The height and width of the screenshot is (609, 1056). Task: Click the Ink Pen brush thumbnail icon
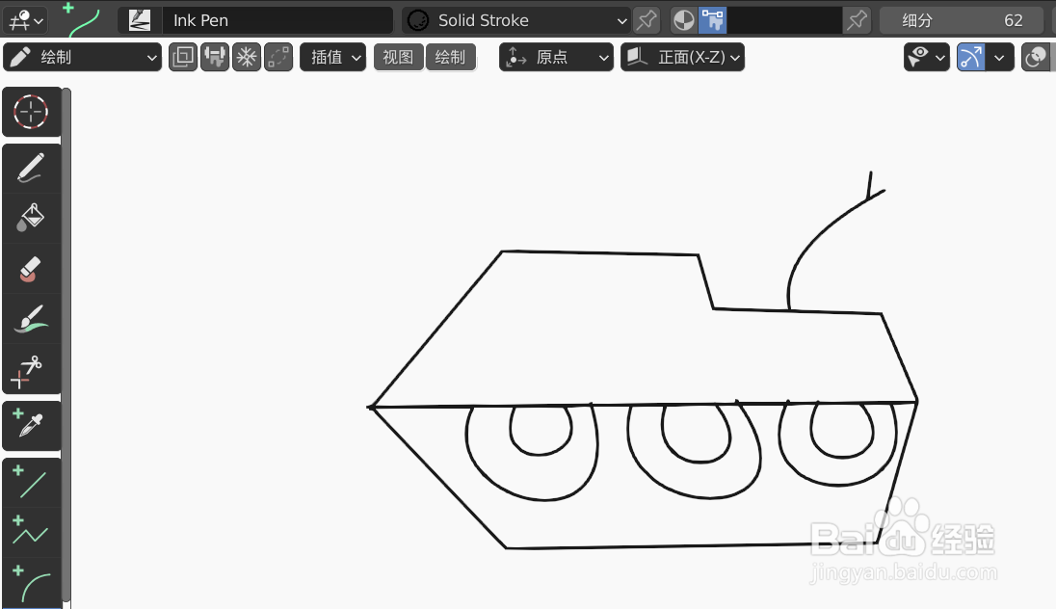140,20
